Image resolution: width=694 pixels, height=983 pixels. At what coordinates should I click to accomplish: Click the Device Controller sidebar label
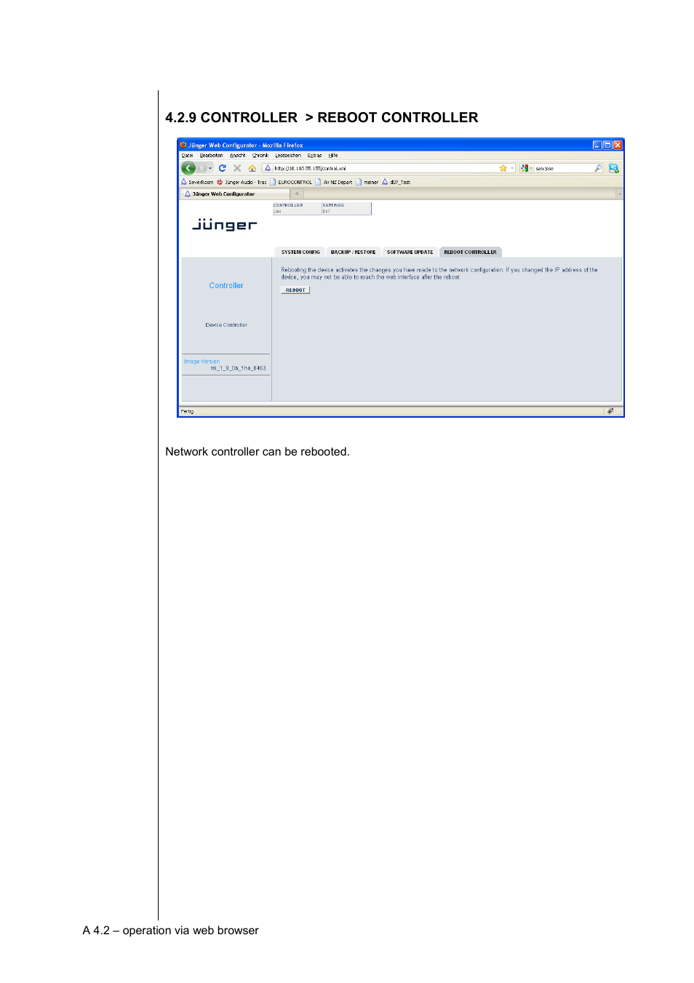226,325
